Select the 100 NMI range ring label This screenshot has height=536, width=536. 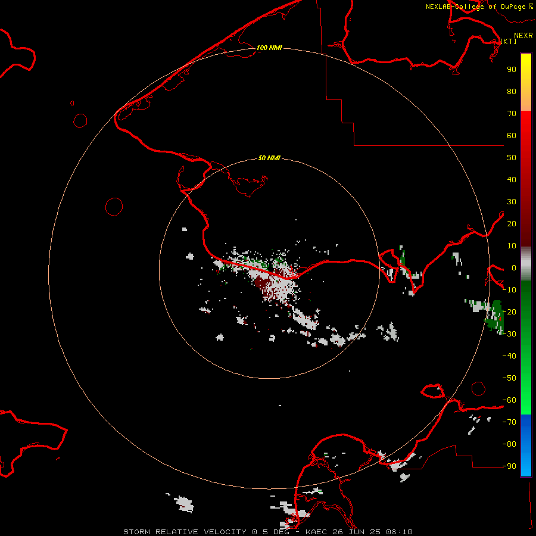click(269, 48)
